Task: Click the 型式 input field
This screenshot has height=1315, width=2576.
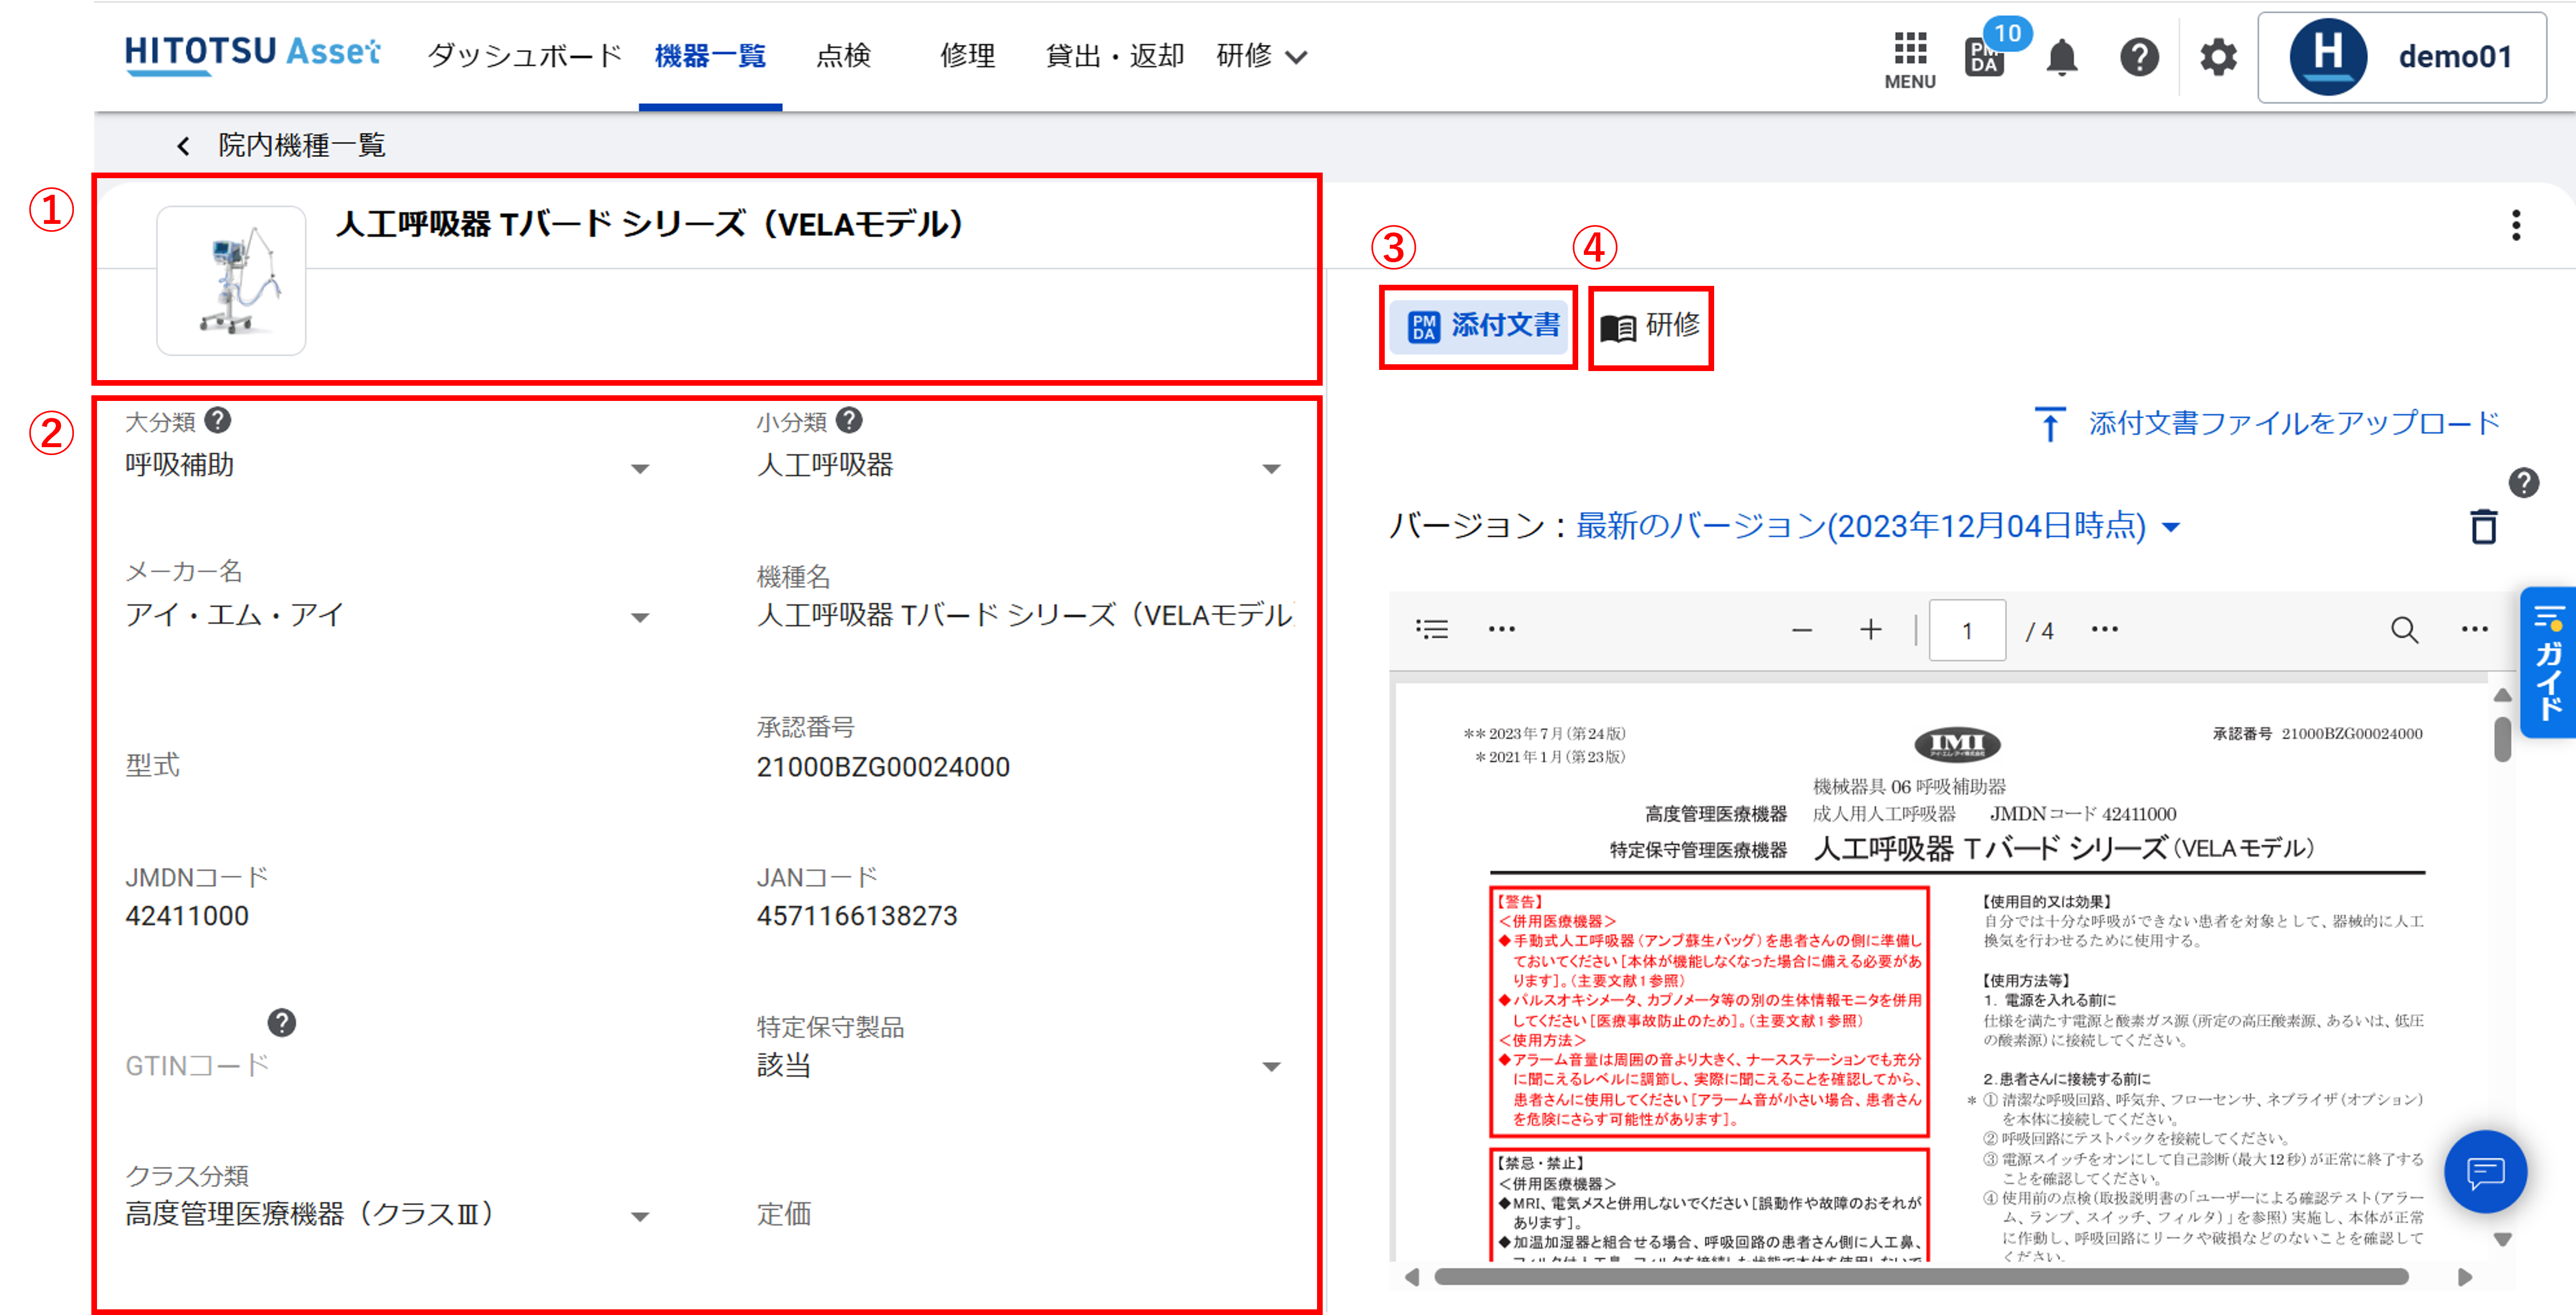Action: pyautogui.click(x=388, y=766)
